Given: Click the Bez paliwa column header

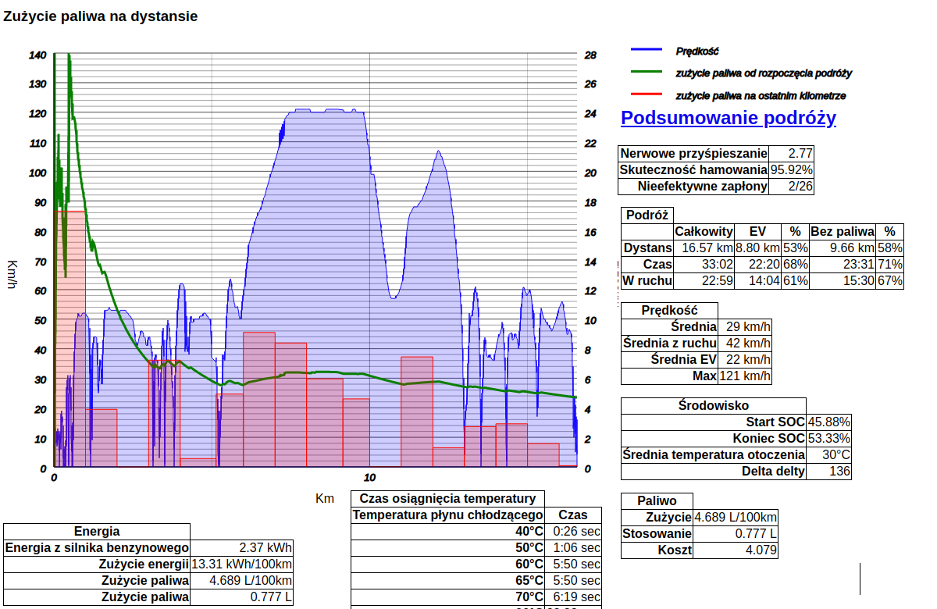Looking at the screenshot, I should [x=842, y=231].
